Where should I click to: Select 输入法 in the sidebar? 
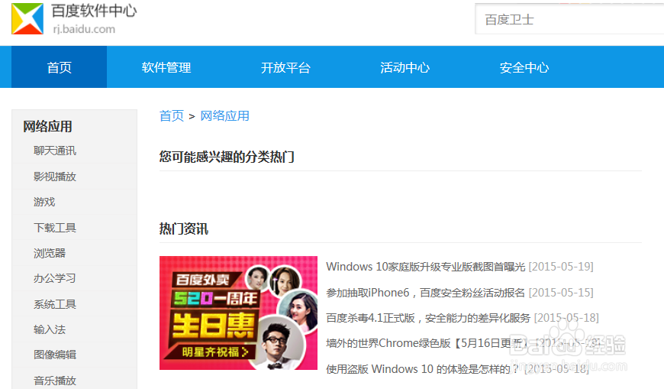point(50,329)
